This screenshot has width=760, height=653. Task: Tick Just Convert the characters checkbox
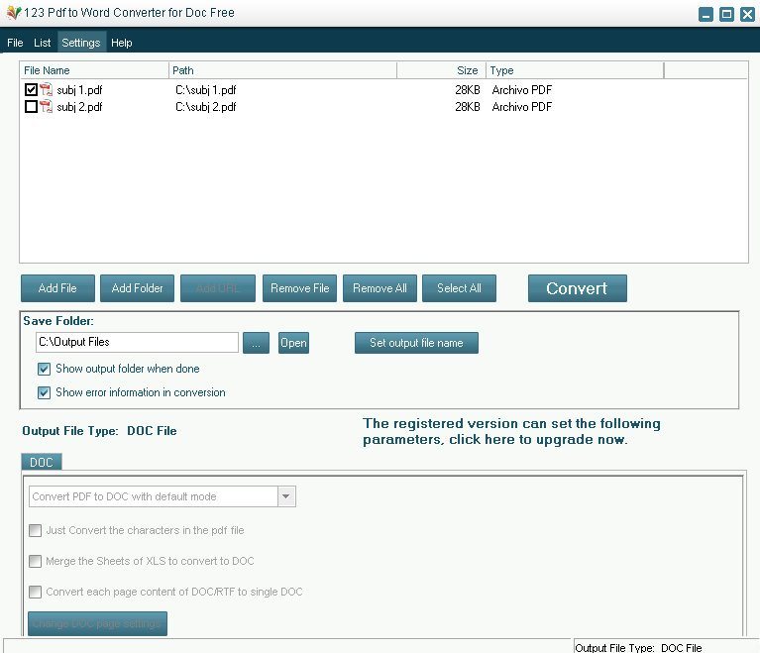coord(35,530)
